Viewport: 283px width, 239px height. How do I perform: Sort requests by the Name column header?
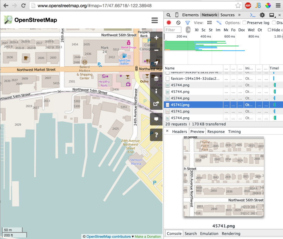point(194,68)
